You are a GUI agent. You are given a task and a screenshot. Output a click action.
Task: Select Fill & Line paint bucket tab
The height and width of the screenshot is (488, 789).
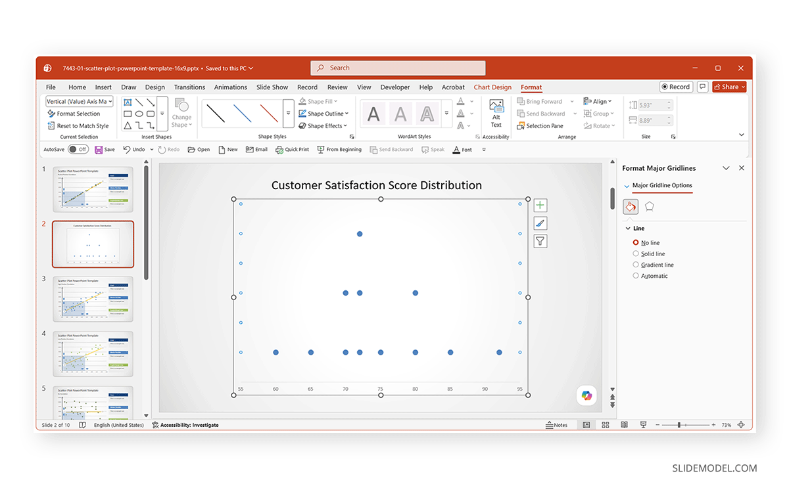[x=631, y=206]
